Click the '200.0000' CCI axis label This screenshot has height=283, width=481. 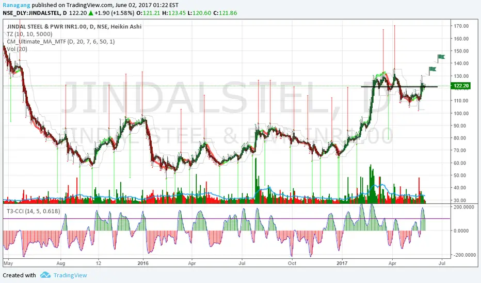[x=464, y=207]
